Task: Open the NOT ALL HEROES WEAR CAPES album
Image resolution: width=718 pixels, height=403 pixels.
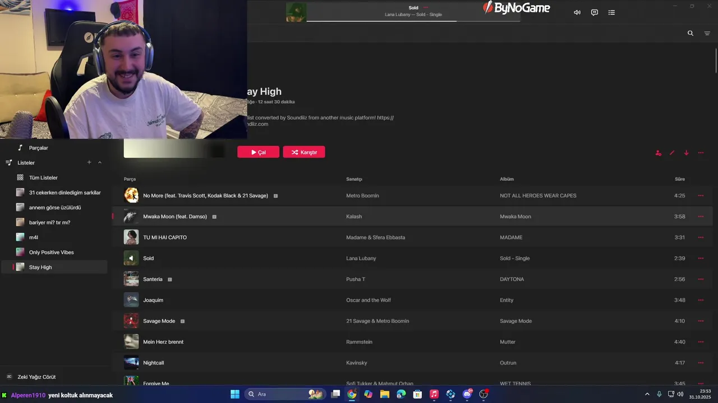Action: [538, 196]
